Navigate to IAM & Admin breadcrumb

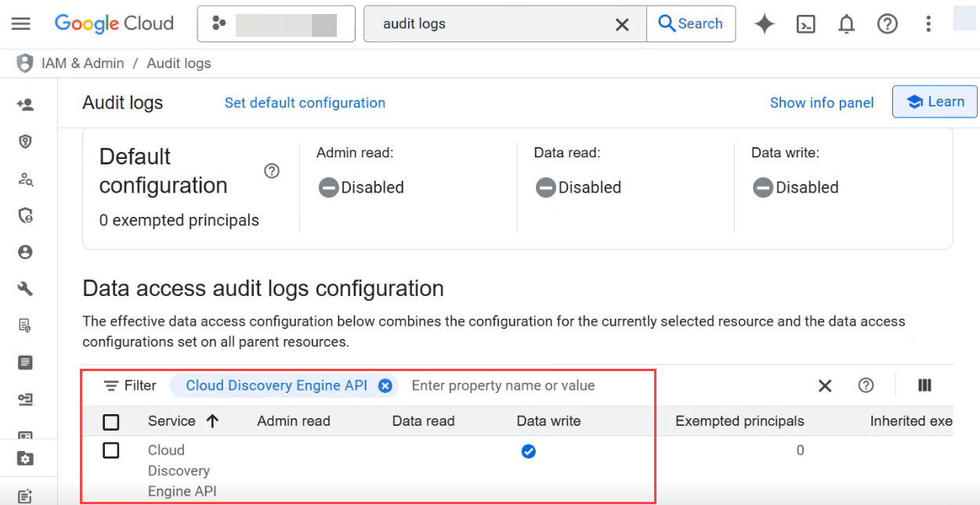click(82, 63)
